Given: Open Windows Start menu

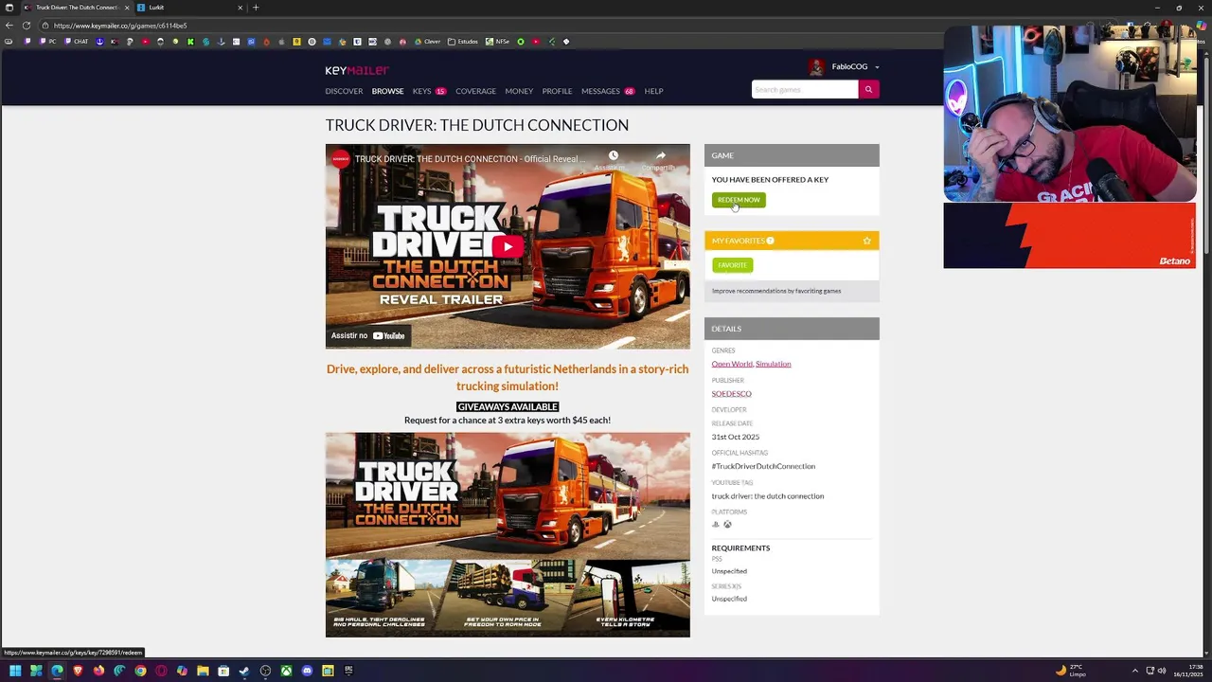Looking at the screenshot, I should [15, 671].
